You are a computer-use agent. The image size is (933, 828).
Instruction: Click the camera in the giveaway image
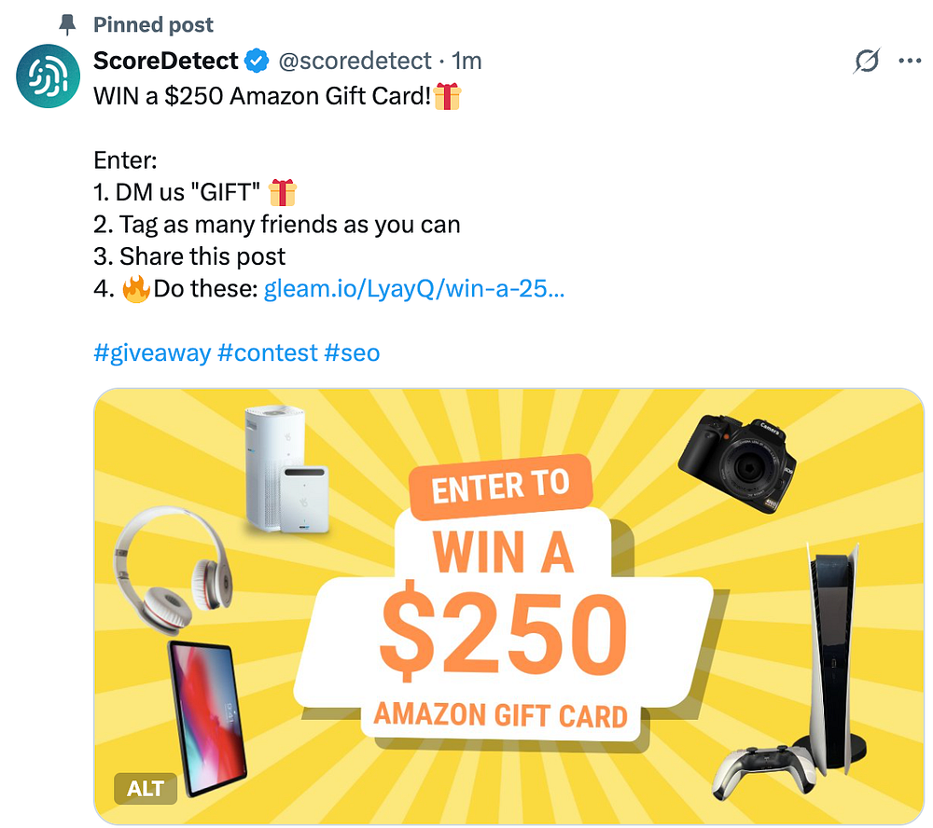coord(738,462)
